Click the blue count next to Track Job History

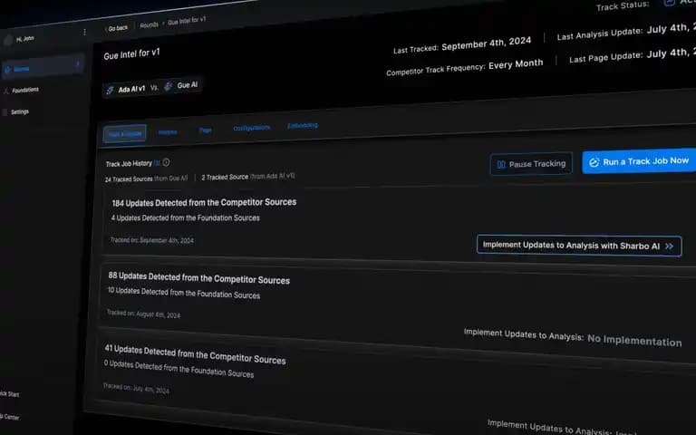(x=157, y=163)
